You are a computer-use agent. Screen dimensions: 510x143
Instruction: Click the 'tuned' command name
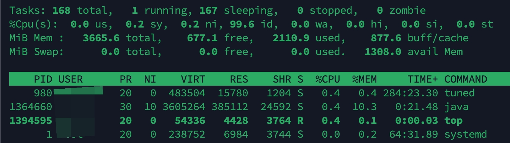pyautogui.click(x=459, y=93)
